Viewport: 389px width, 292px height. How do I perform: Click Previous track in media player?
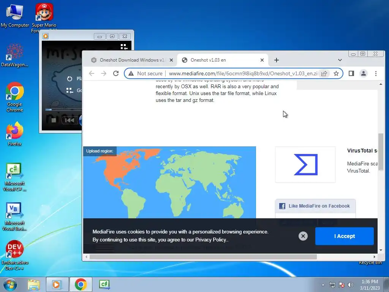(70, 121)
